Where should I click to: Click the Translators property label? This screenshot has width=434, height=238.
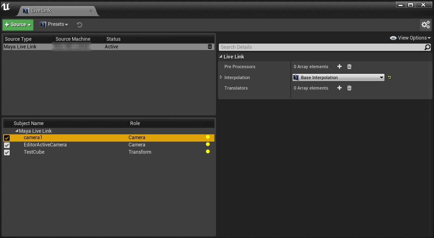[x=236, y=88]
